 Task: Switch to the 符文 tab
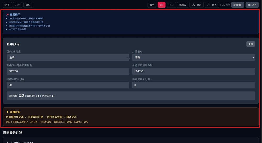pos(171,5)
